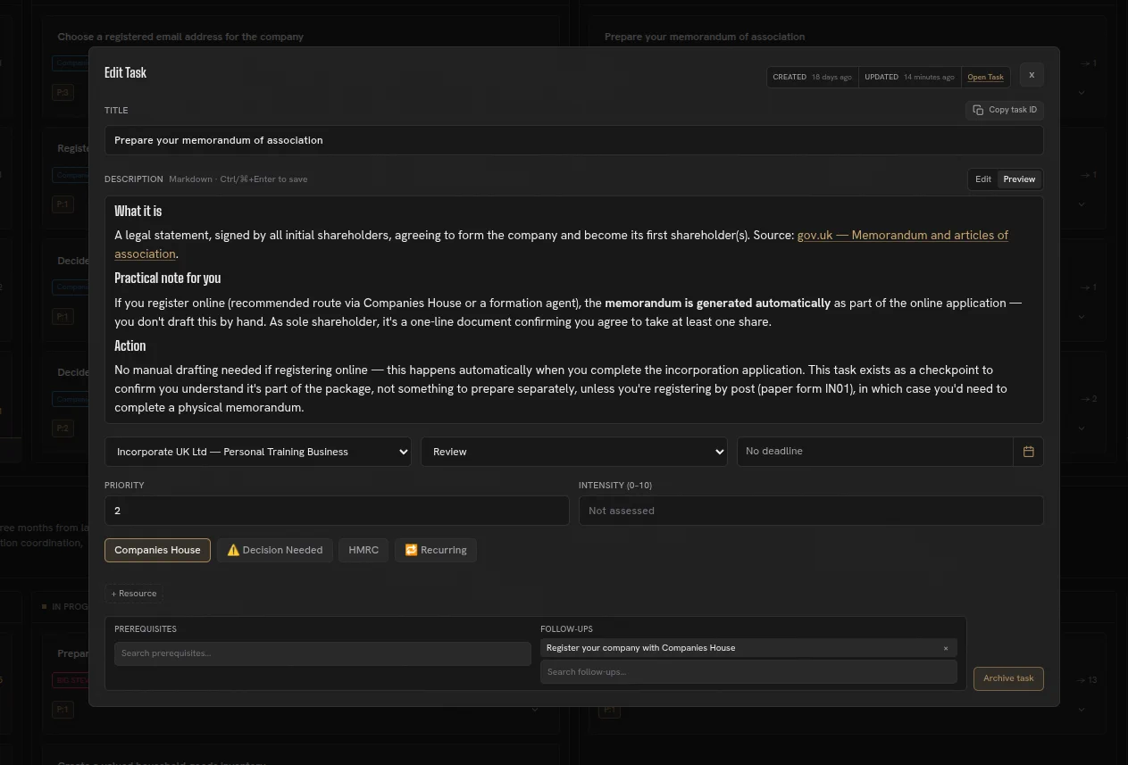This screenshot has width=1128, height=765.
Task: Switch description to Edit mode
Action: pos(982,179)
